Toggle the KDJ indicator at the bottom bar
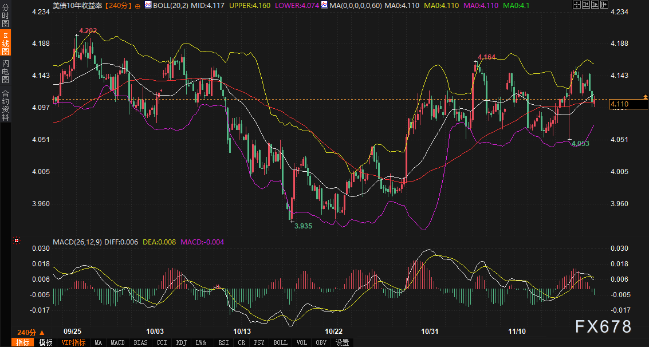This screenshot has width=649, height=347. click(x=182, y=342)
